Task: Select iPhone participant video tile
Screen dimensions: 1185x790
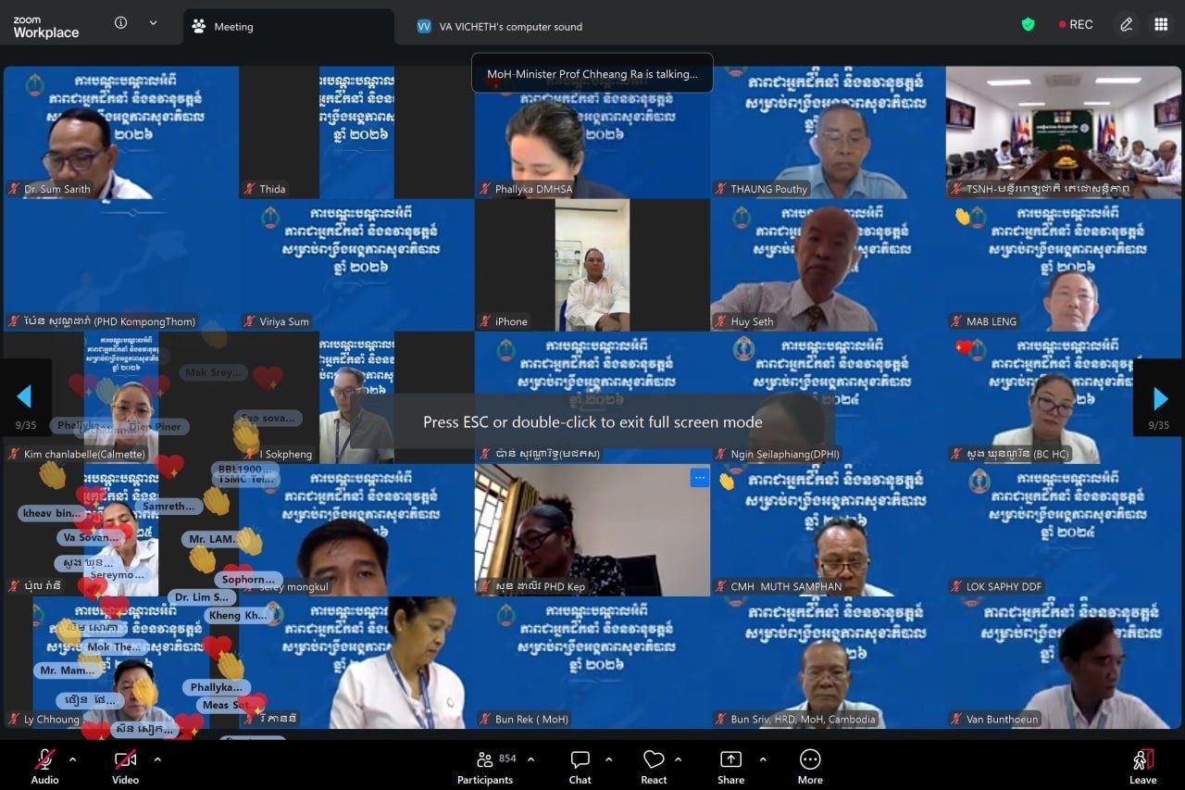Action: 592,265
